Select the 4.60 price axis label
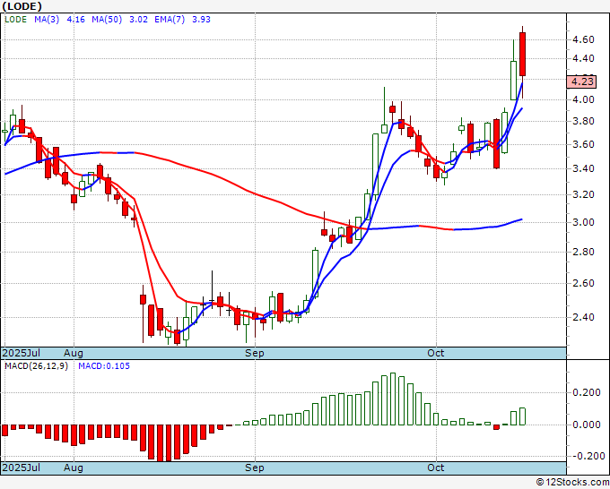Image resolution: width=610 pixels, height=489 pixels. 583,39
